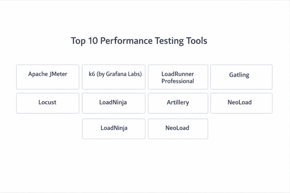Click the "Artillery" label text
Screen dimensions: 290x193
(x=178, y=102)
